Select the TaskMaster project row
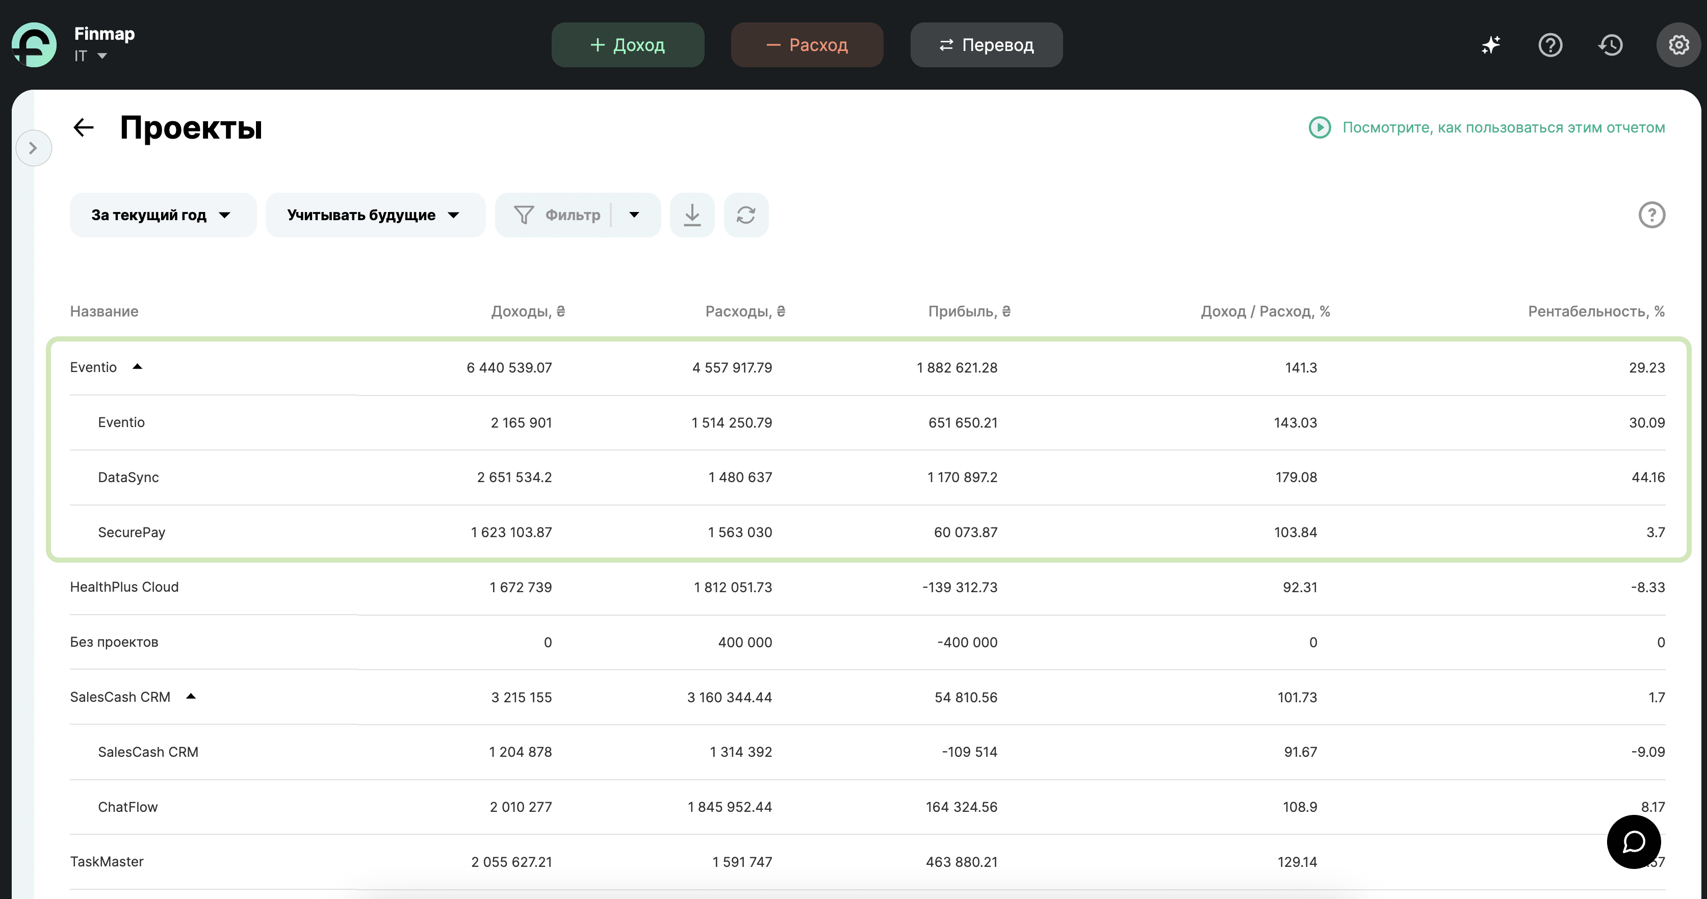This screenshot has height=899, width=1707. 867,861
